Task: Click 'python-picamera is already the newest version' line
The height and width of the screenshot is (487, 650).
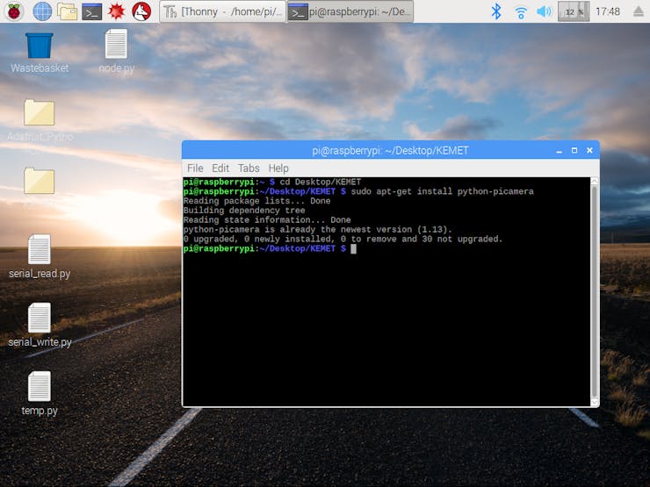Action: click(x=318, y=229)
